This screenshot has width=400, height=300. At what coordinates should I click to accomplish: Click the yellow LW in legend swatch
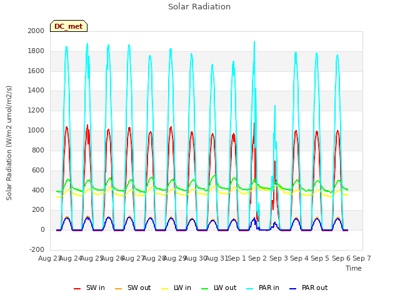point(165,289)
